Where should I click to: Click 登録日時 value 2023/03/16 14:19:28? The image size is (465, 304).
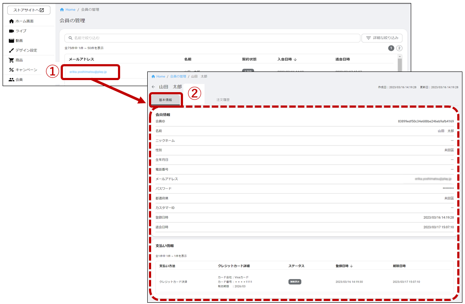point(439,217)
